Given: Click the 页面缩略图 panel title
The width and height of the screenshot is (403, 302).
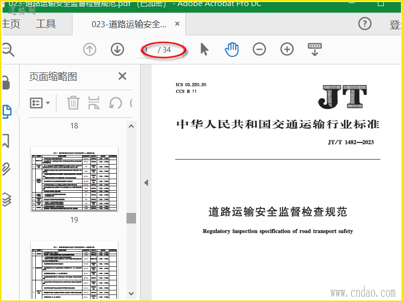Looking at the screenshot, I should (53, 77).
